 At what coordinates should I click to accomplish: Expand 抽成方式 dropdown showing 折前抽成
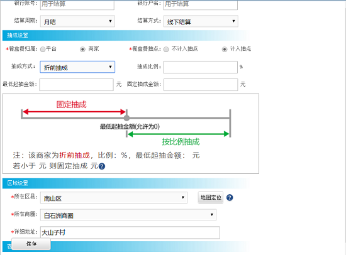coord(77,67)
